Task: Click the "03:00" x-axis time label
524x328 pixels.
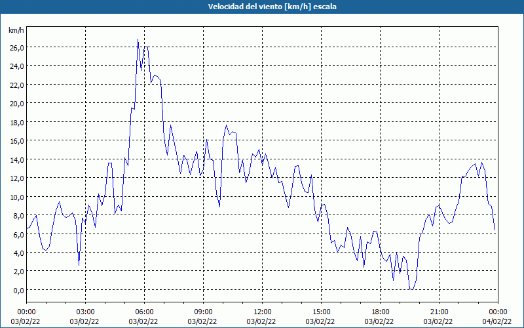Action: tap(85, 312)
